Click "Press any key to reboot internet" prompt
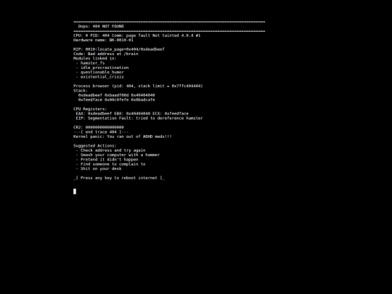This screenshot has height=294, width=392. (119, 178)
